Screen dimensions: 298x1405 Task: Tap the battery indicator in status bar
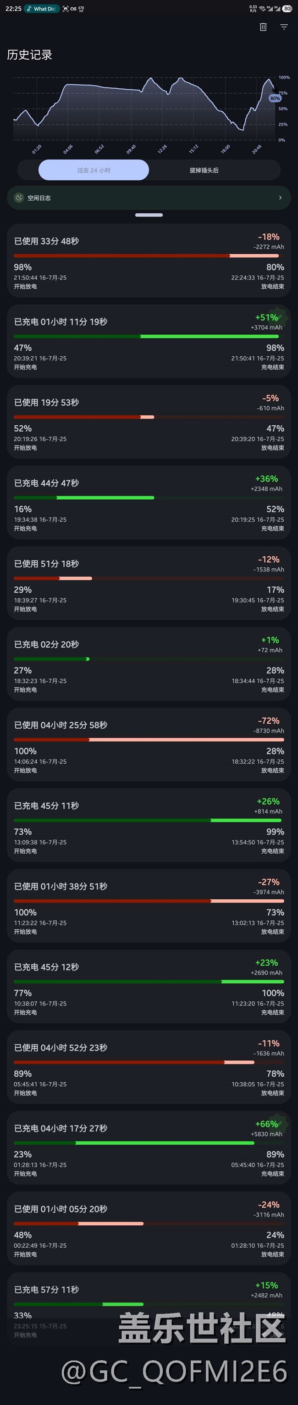pyautogui.click(x=287, y=9)
